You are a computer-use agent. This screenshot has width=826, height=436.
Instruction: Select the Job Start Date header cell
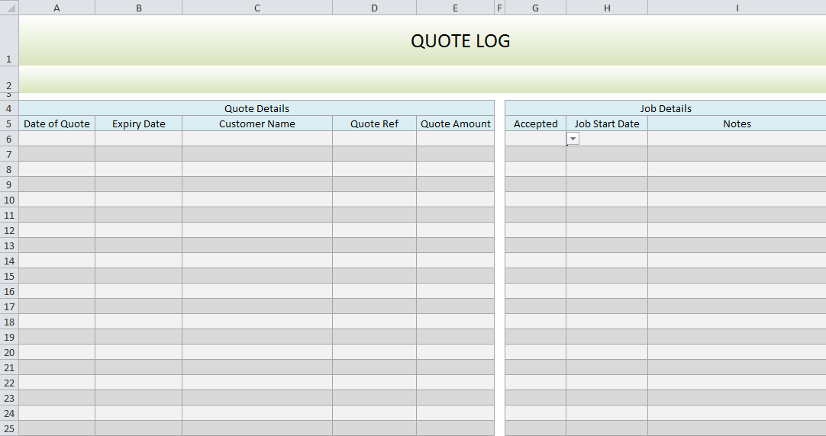(607, 123)
